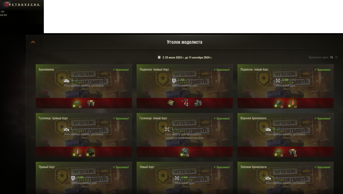Click fire extinguisher x5 in Гусеница: правый борт
This screenshot has height=194, width=343.
click(x=77, y=152)
